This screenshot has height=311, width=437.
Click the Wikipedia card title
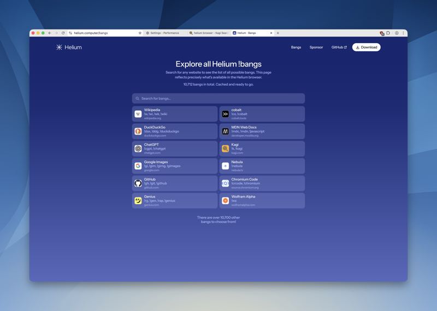point(152,110)
